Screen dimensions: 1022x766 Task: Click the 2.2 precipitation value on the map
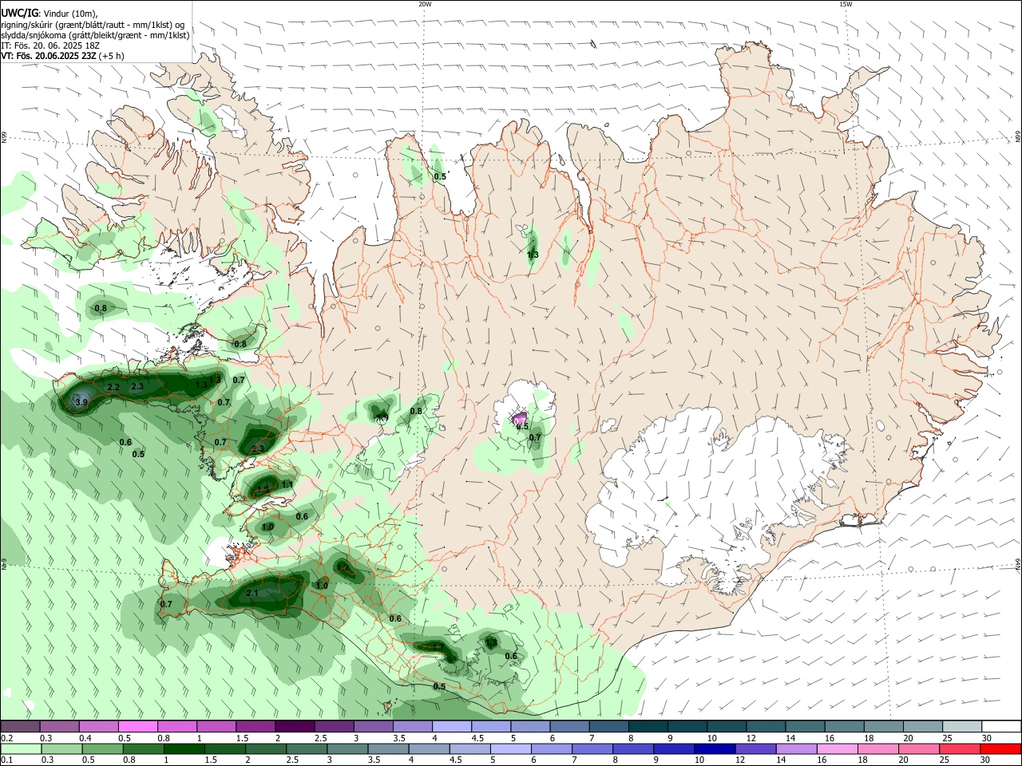[x=113, y=387]
